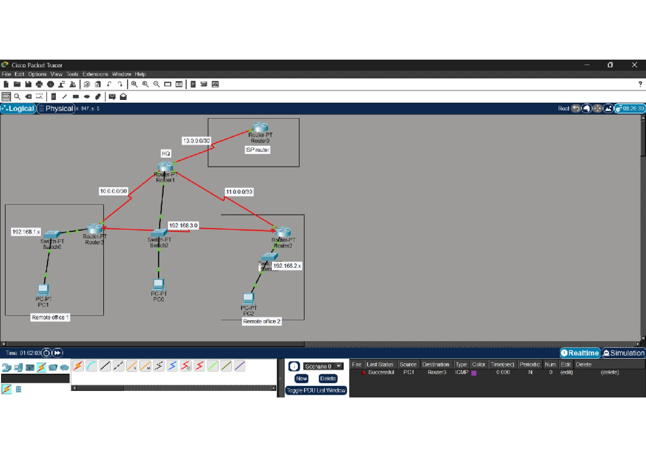Screen dimensions: 646x456
Task: Open the Scenario 0 dropdown
Action: click(323, 366)
